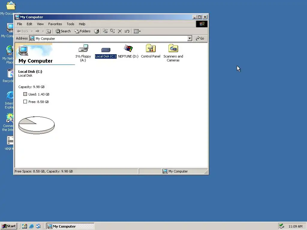Select My Documents desktop icon
Image resolution: width=307 pixels, height=230 pixels.
point(11,8)
